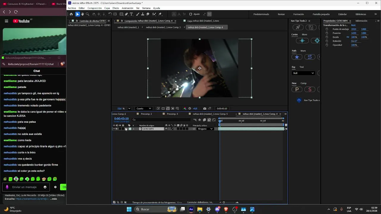The image size is (381, 214).
Task: Click the Position stopwatch icon
Action: [327, 33]
